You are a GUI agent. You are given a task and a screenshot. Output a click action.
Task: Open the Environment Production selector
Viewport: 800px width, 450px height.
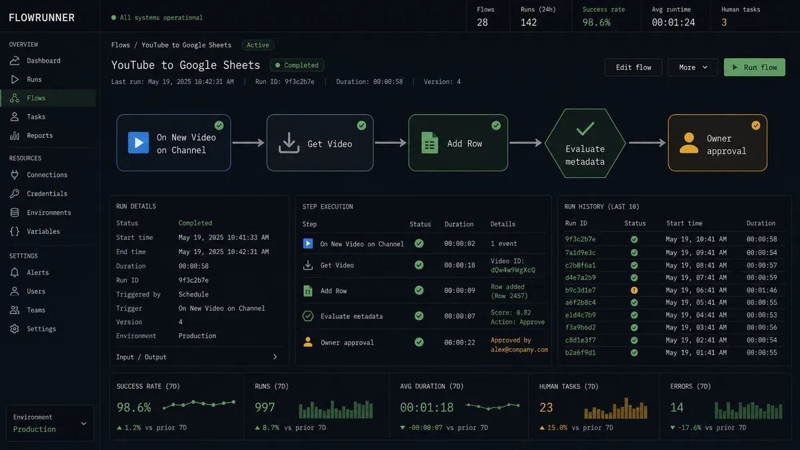point(50,423)
